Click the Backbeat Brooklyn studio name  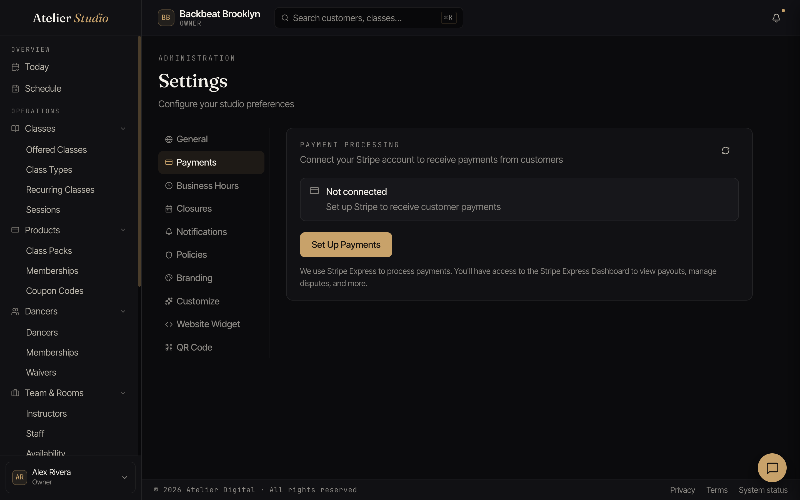tap(220, 14)
